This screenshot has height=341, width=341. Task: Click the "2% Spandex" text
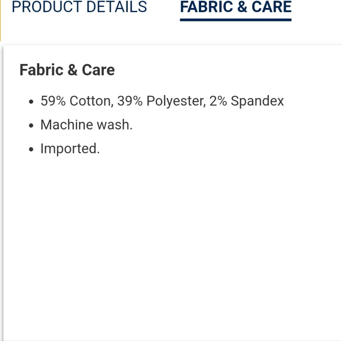[247, 101]
